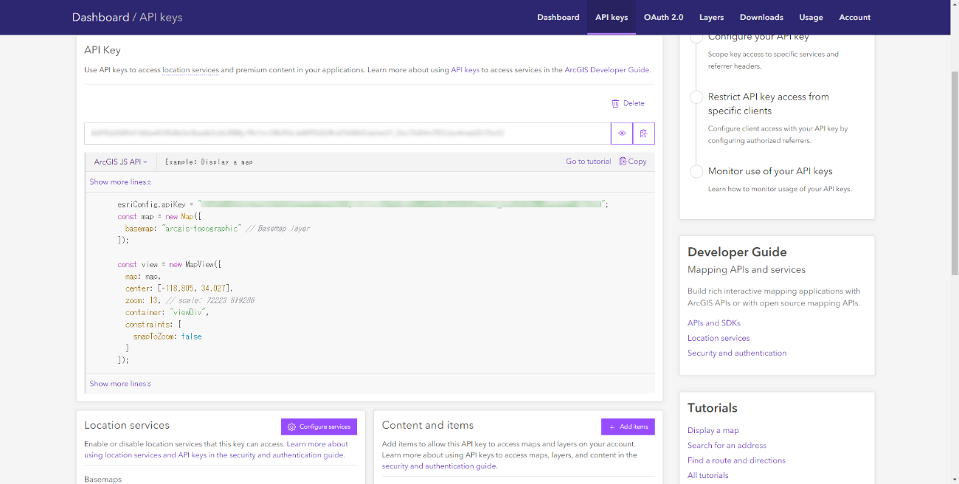Reveal the API key with the eye icon
The image size is (959, 484).
click(x=622, y=134)
